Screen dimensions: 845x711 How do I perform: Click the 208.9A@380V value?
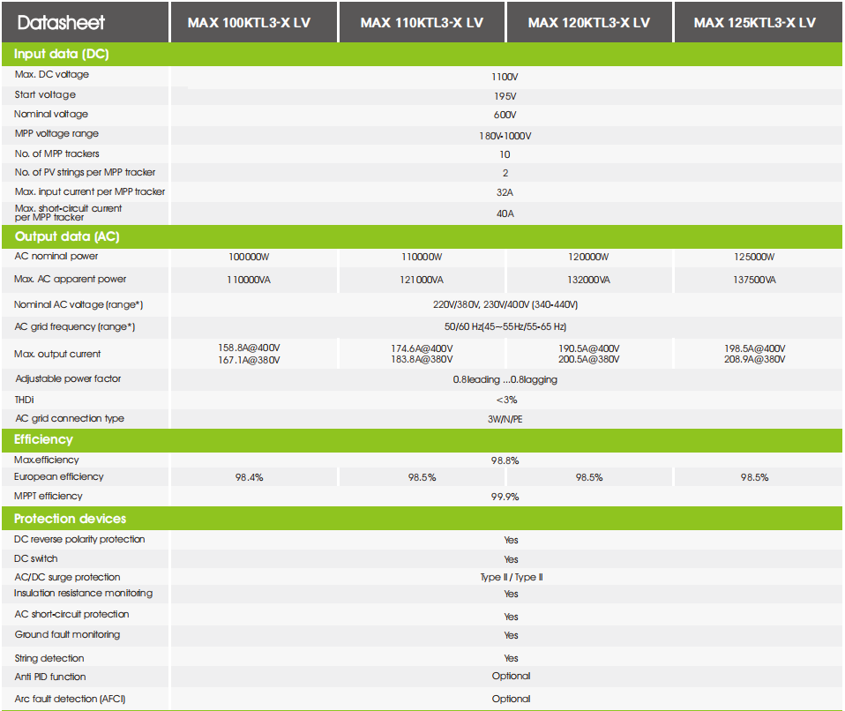pos(754,360)
